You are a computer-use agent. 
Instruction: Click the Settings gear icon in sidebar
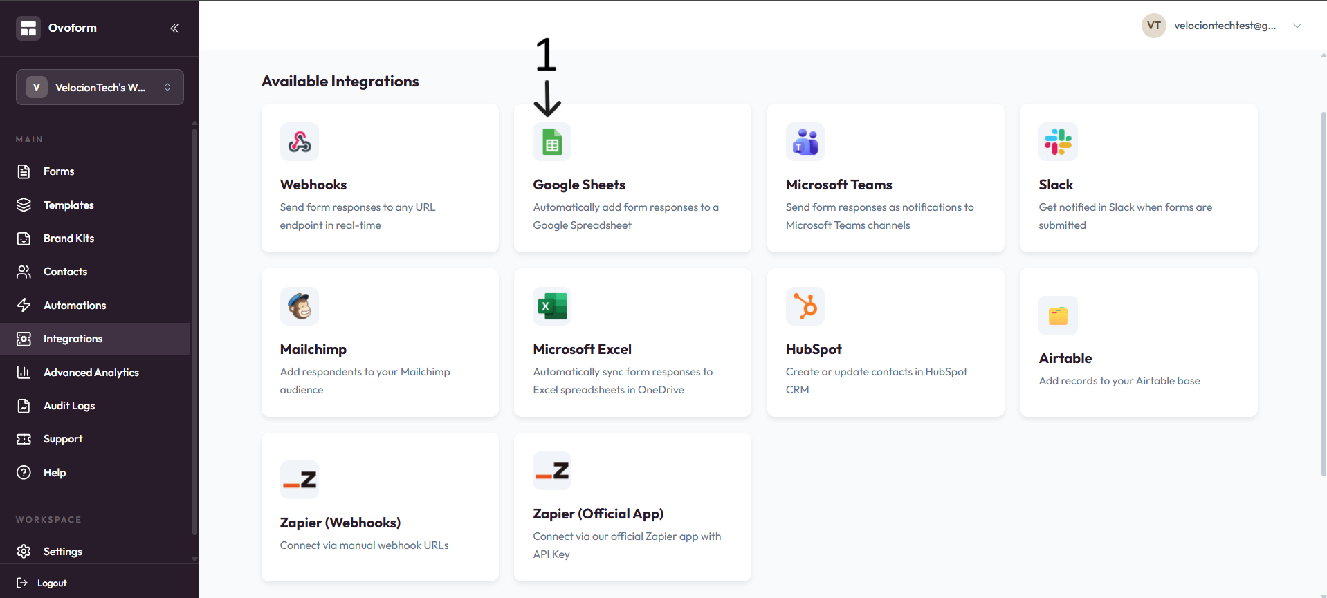pos(24,552)
